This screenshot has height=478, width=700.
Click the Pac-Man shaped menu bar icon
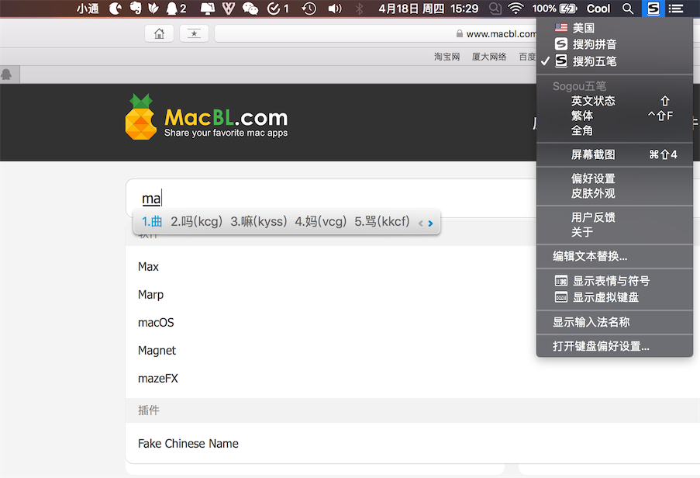116,9
